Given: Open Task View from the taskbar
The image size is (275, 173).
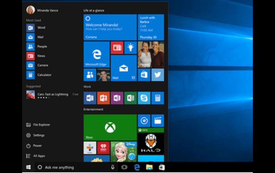Looking at the screenshot, I should tap(124, 167).
